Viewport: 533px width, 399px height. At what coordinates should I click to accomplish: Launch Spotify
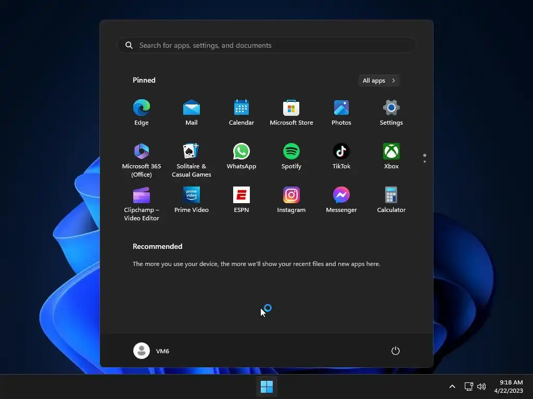point(291,156)
